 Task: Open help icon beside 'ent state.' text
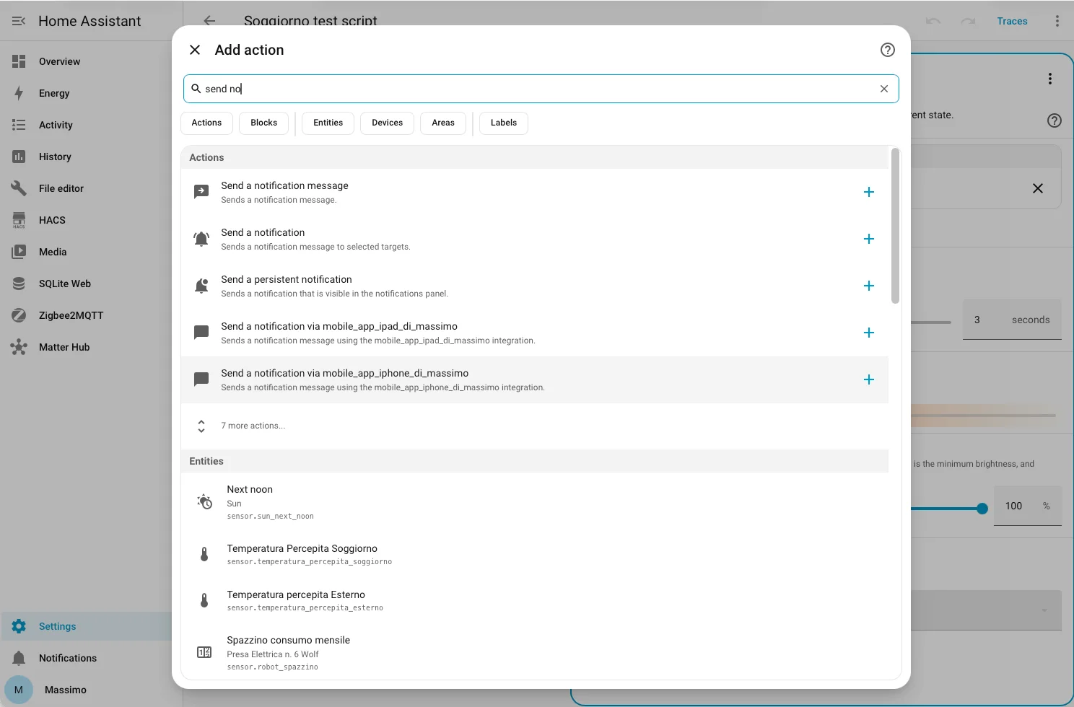1055,120
